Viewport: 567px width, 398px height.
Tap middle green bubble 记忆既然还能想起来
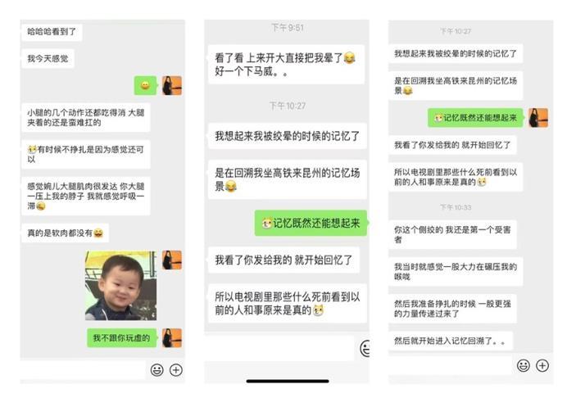tap(311, 223)
